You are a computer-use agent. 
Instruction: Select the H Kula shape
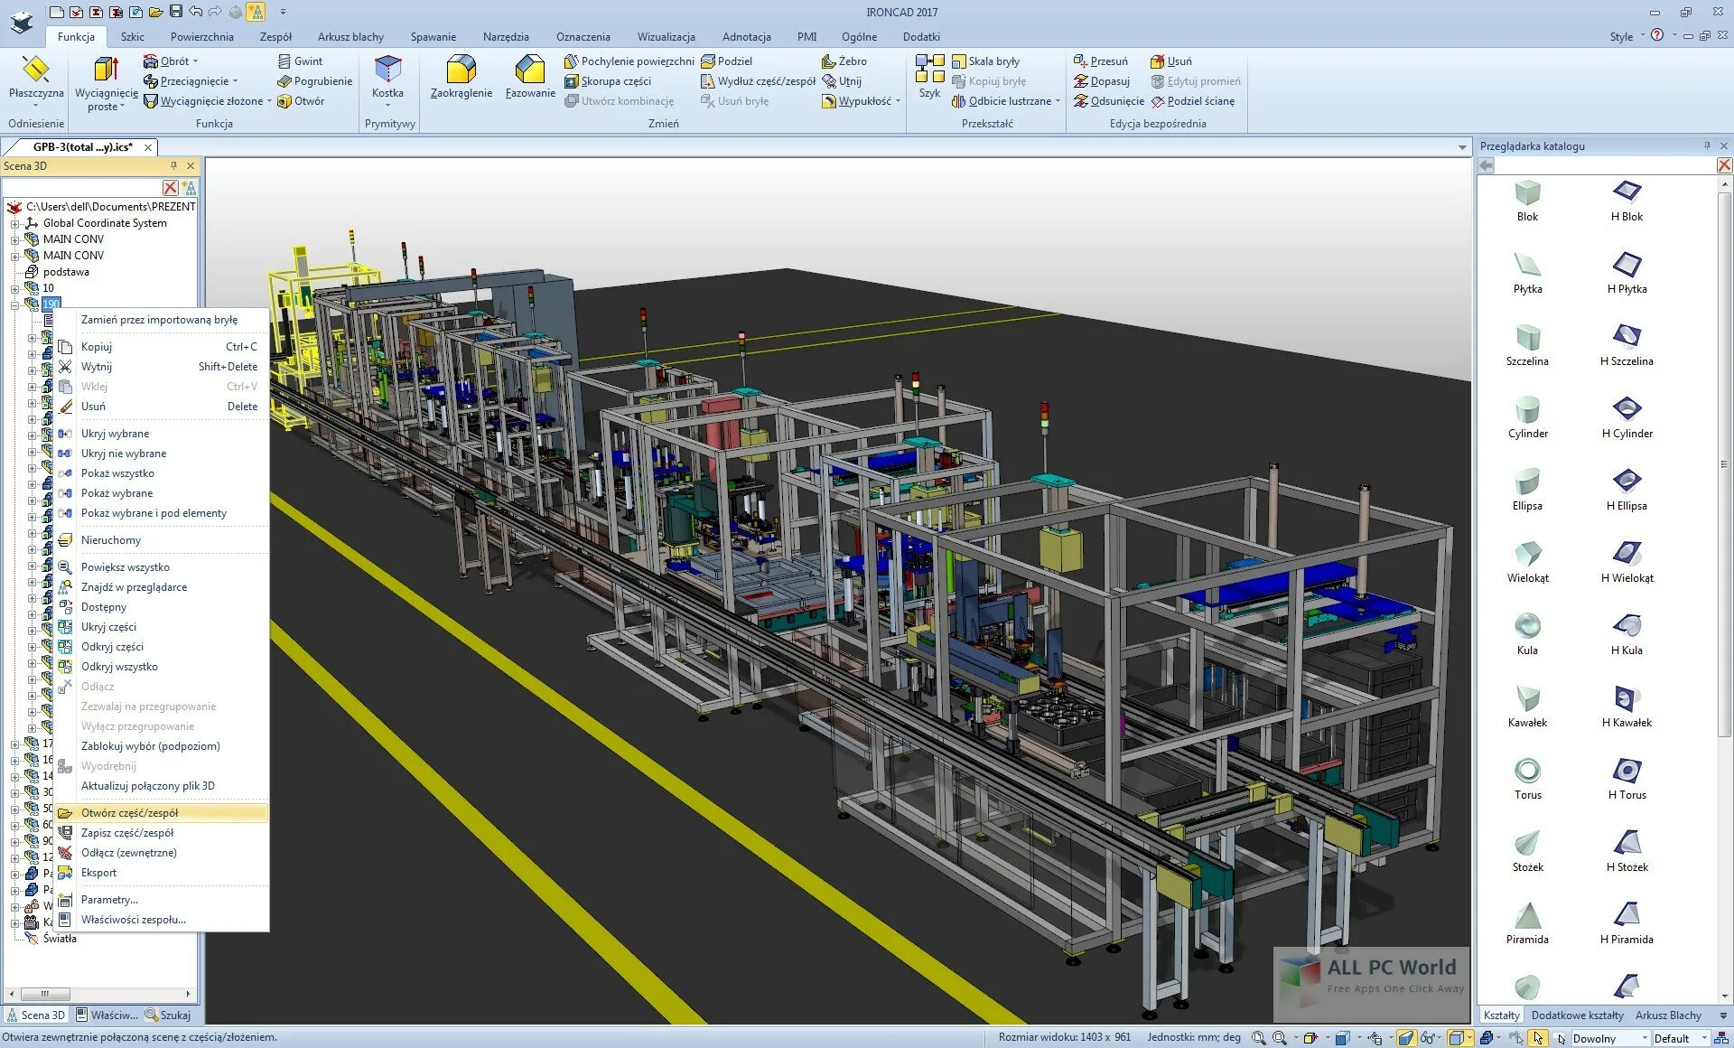(1627, 633)
